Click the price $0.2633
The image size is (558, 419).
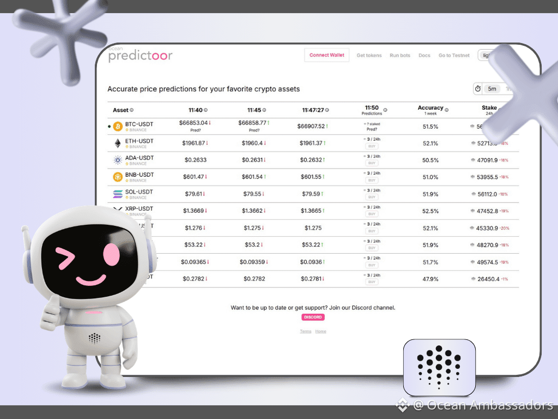click(196, 160)
